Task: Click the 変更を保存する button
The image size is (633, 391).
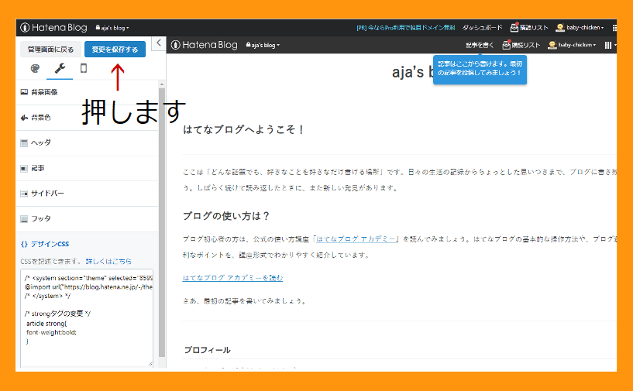Action: (x=115, y=50)
